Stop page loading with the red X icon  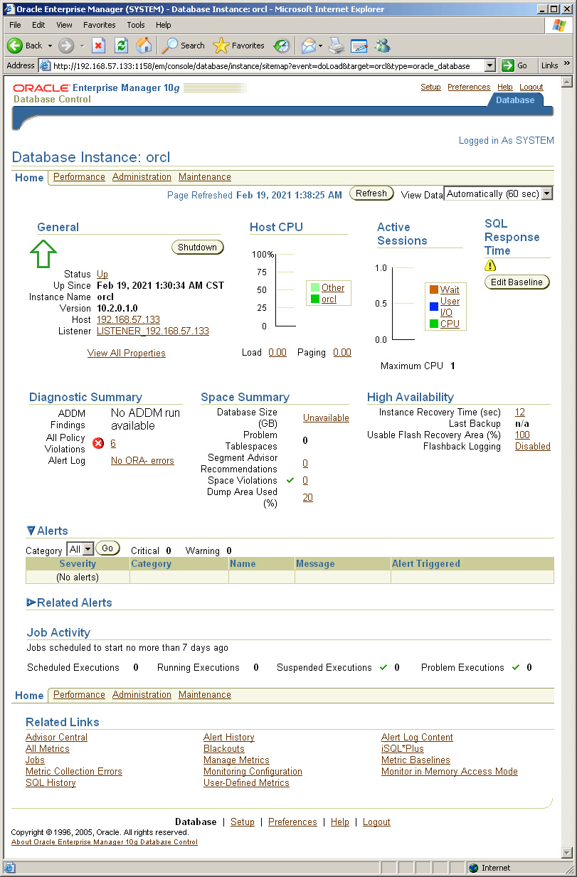coord(99,46)
